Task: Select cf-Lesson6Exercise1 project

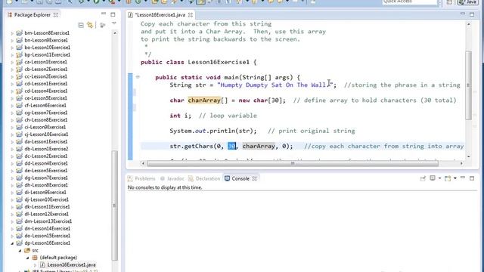Action: 45,106
